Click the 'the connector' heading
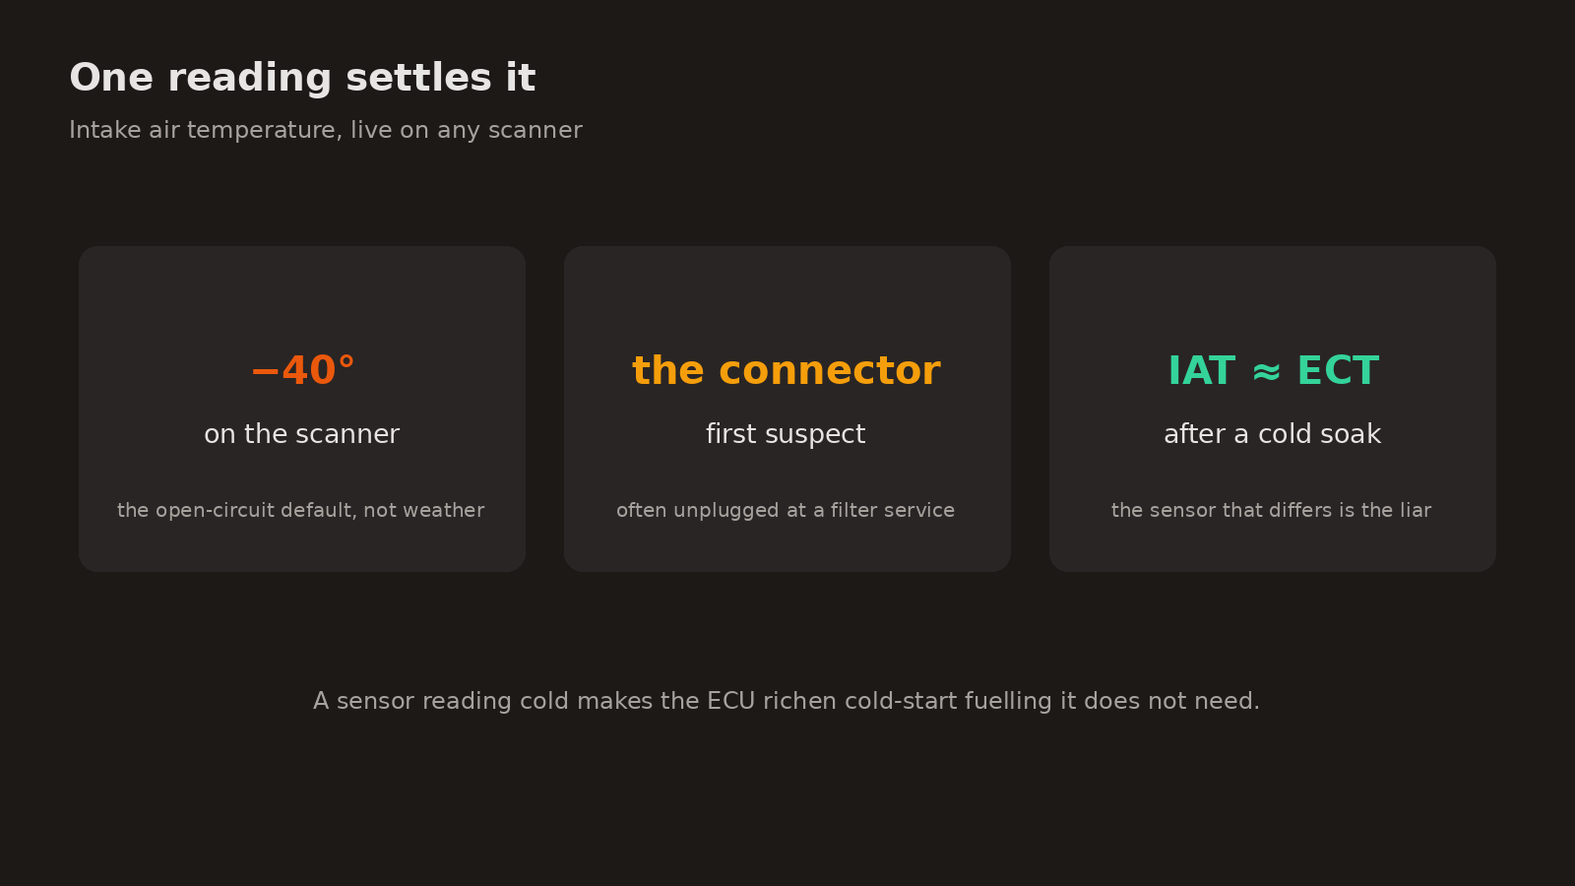Viewport: 1575px width, 886px height. pos(787,371)
